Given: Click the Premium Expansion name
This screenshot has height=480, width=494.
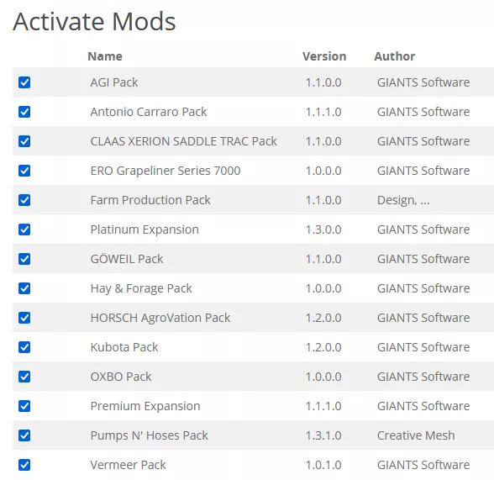Looking at the screenshot, I should [145, 406].
